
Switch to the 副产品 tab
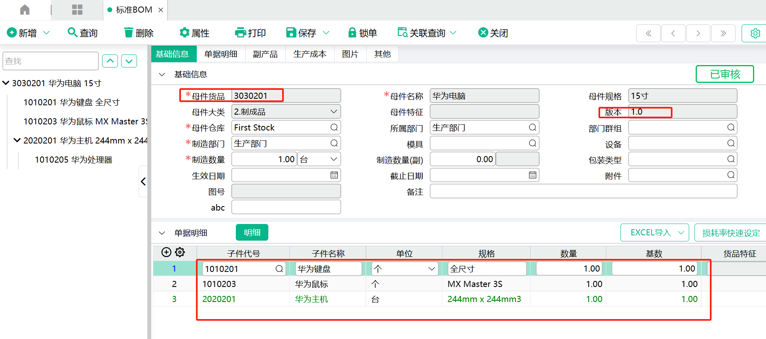[x=265, y=54]
